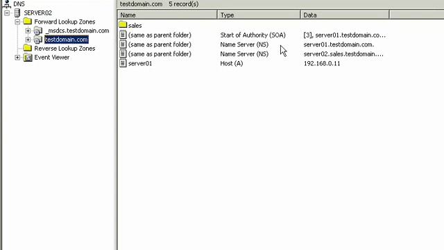Click the server01.testdomain.com NS record icon
This screenshot has height=250, width=444.
coord(123,44)
